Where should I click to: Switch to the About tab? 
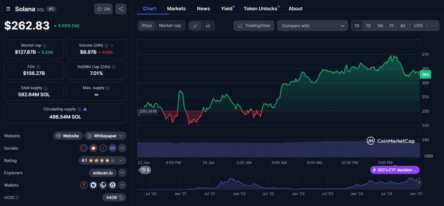click(296, 8)
